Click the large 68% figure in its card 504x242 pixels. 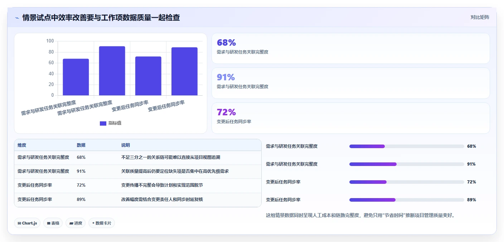tap(226, 42)
